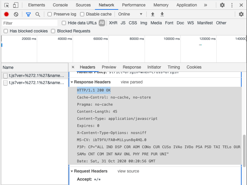Open Network panel settings gear
Viewport: 247px width, 185px height.
(241, 14)
